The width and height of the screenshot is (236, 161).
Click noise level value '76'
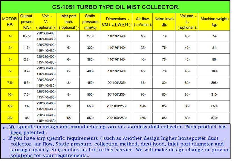(x=164, y=59)
